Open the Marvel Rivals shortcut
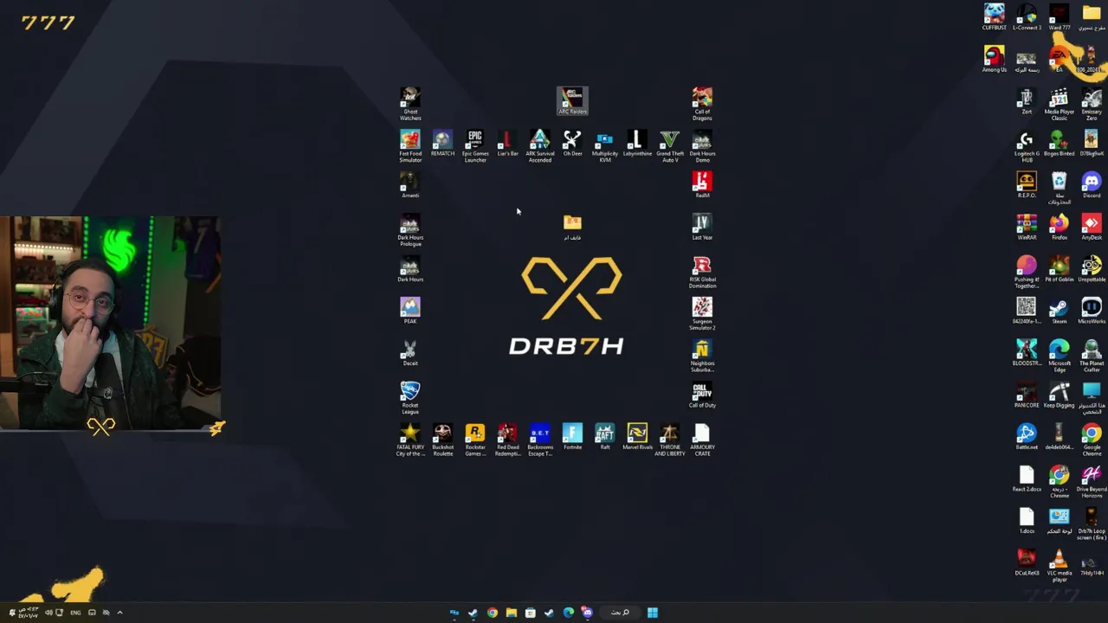The image size is (1108, 623). pyautogui.click(x=637, y=437)
